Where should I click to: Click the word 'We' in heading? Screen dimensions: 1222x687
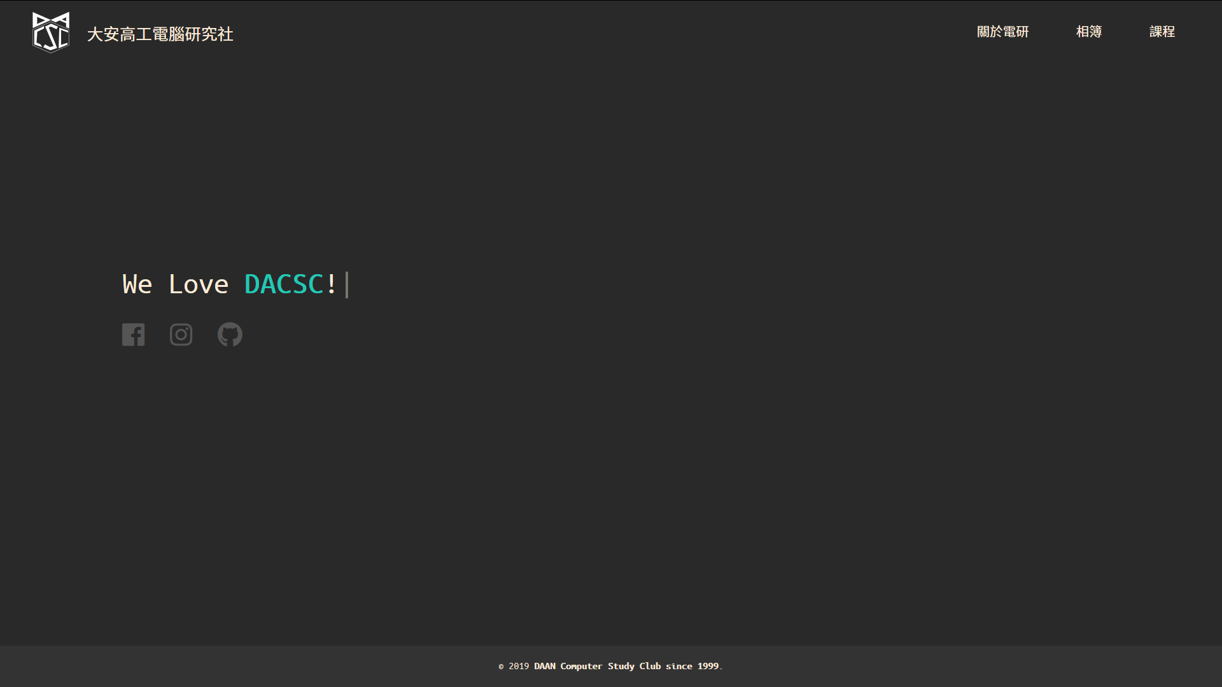137,284
